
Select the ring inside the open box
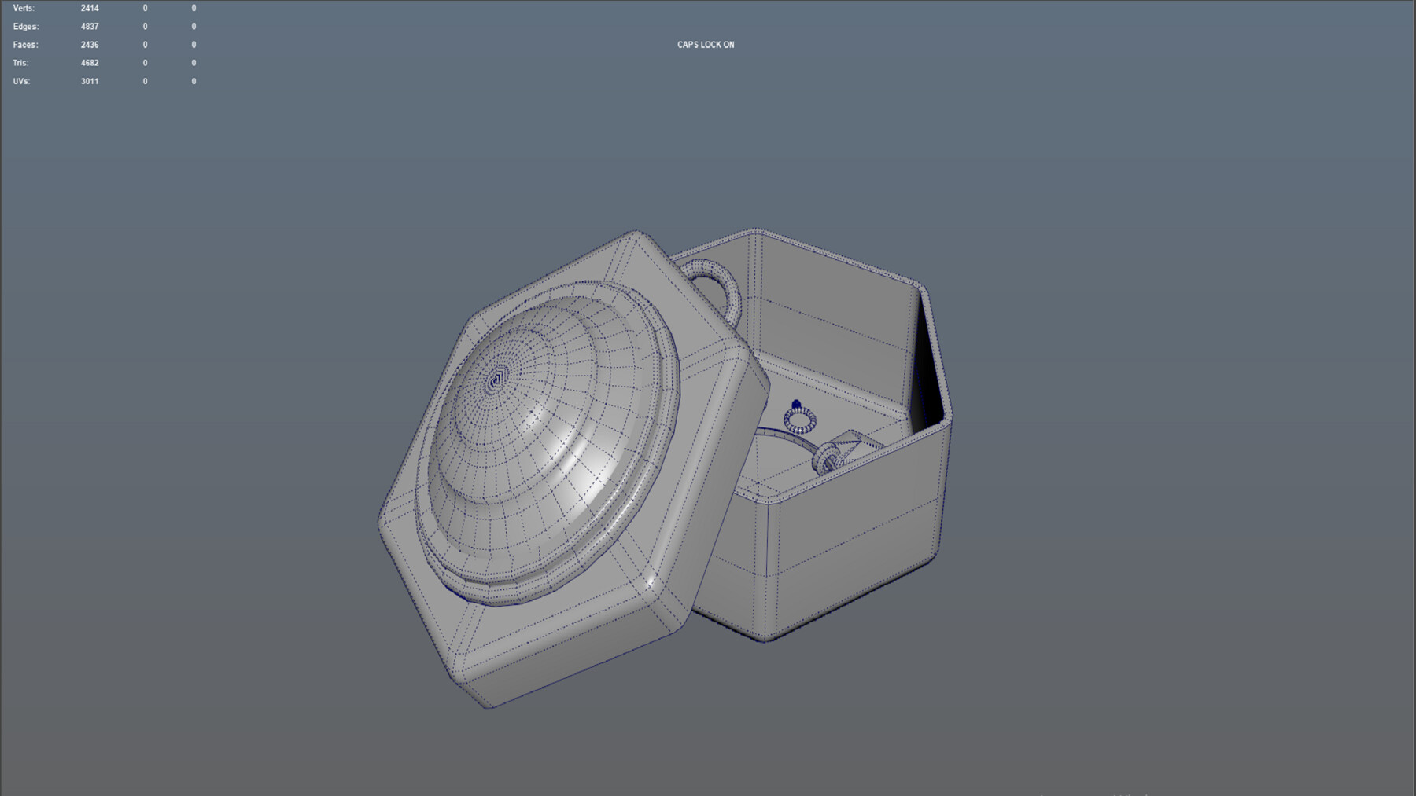798,420
